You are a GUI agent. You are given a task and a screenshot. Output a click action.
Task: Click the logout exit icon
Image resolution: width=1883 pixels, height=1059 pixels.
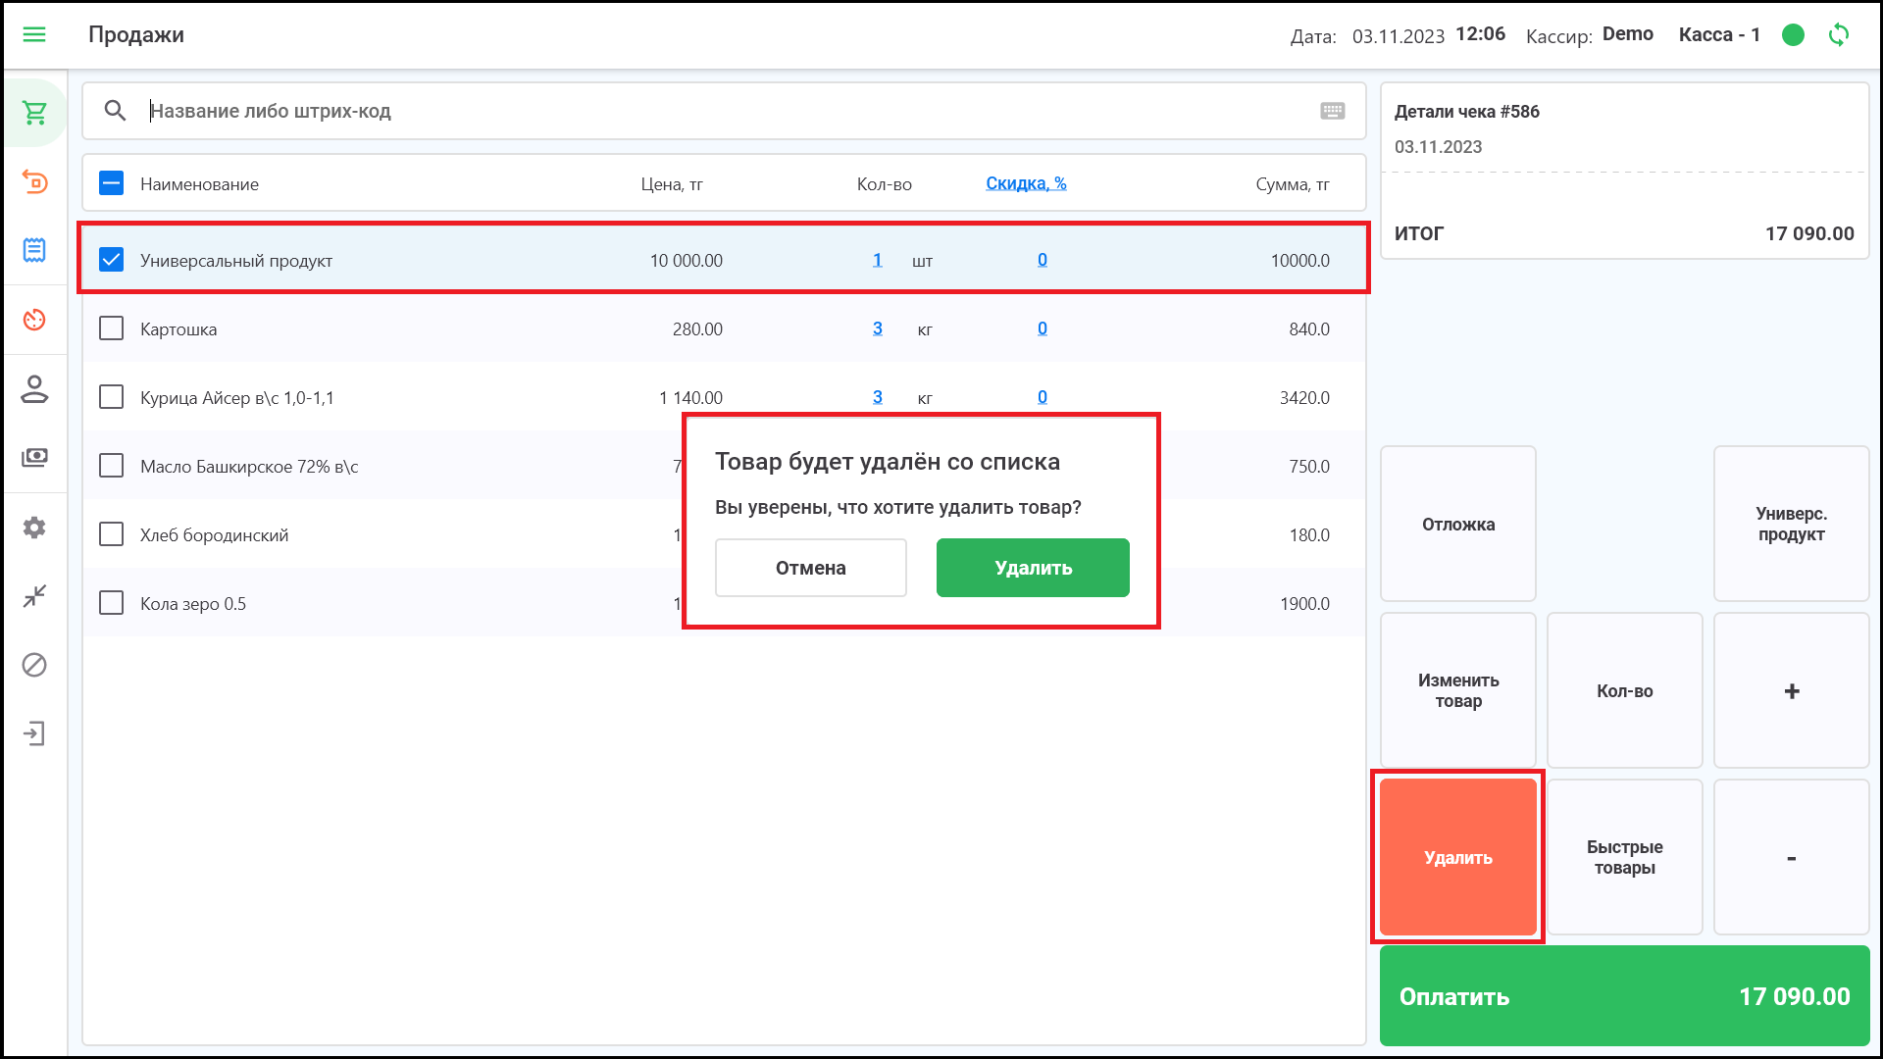pos(34,733)
